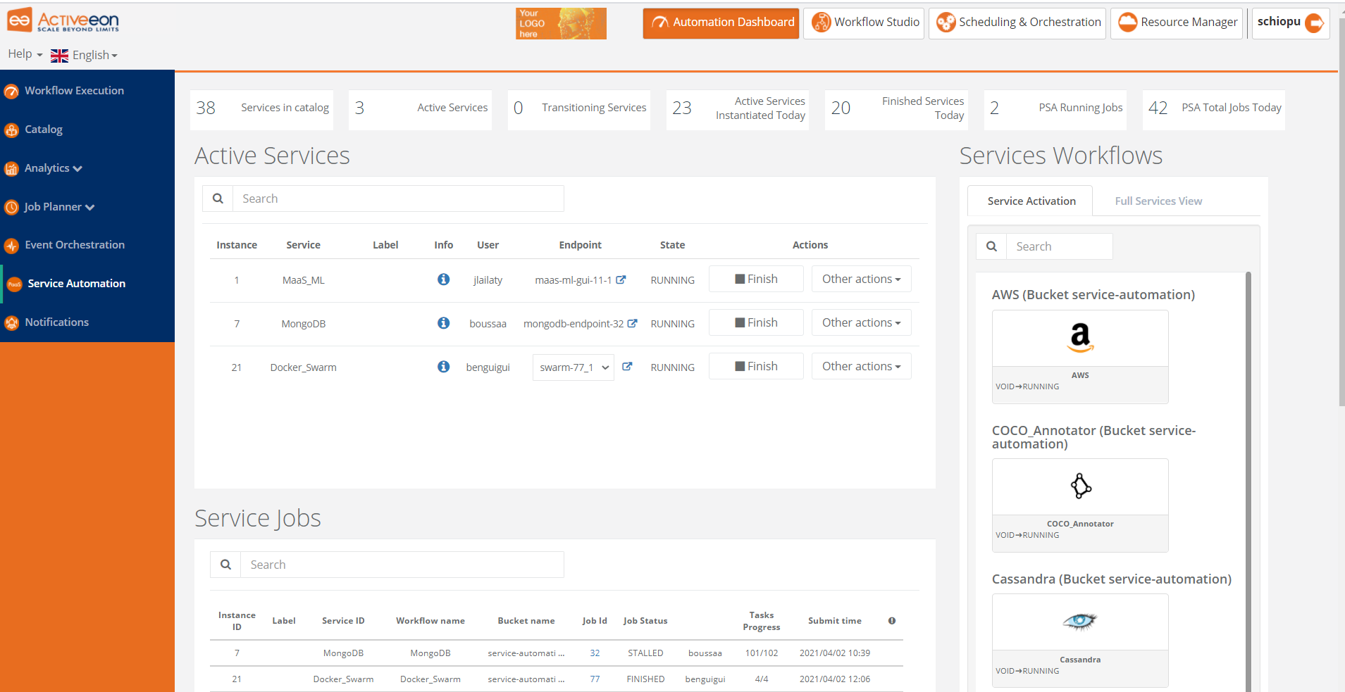Click the Your LOGO here image
This screenshot has width=1345, height=692.
click(561, 23)
